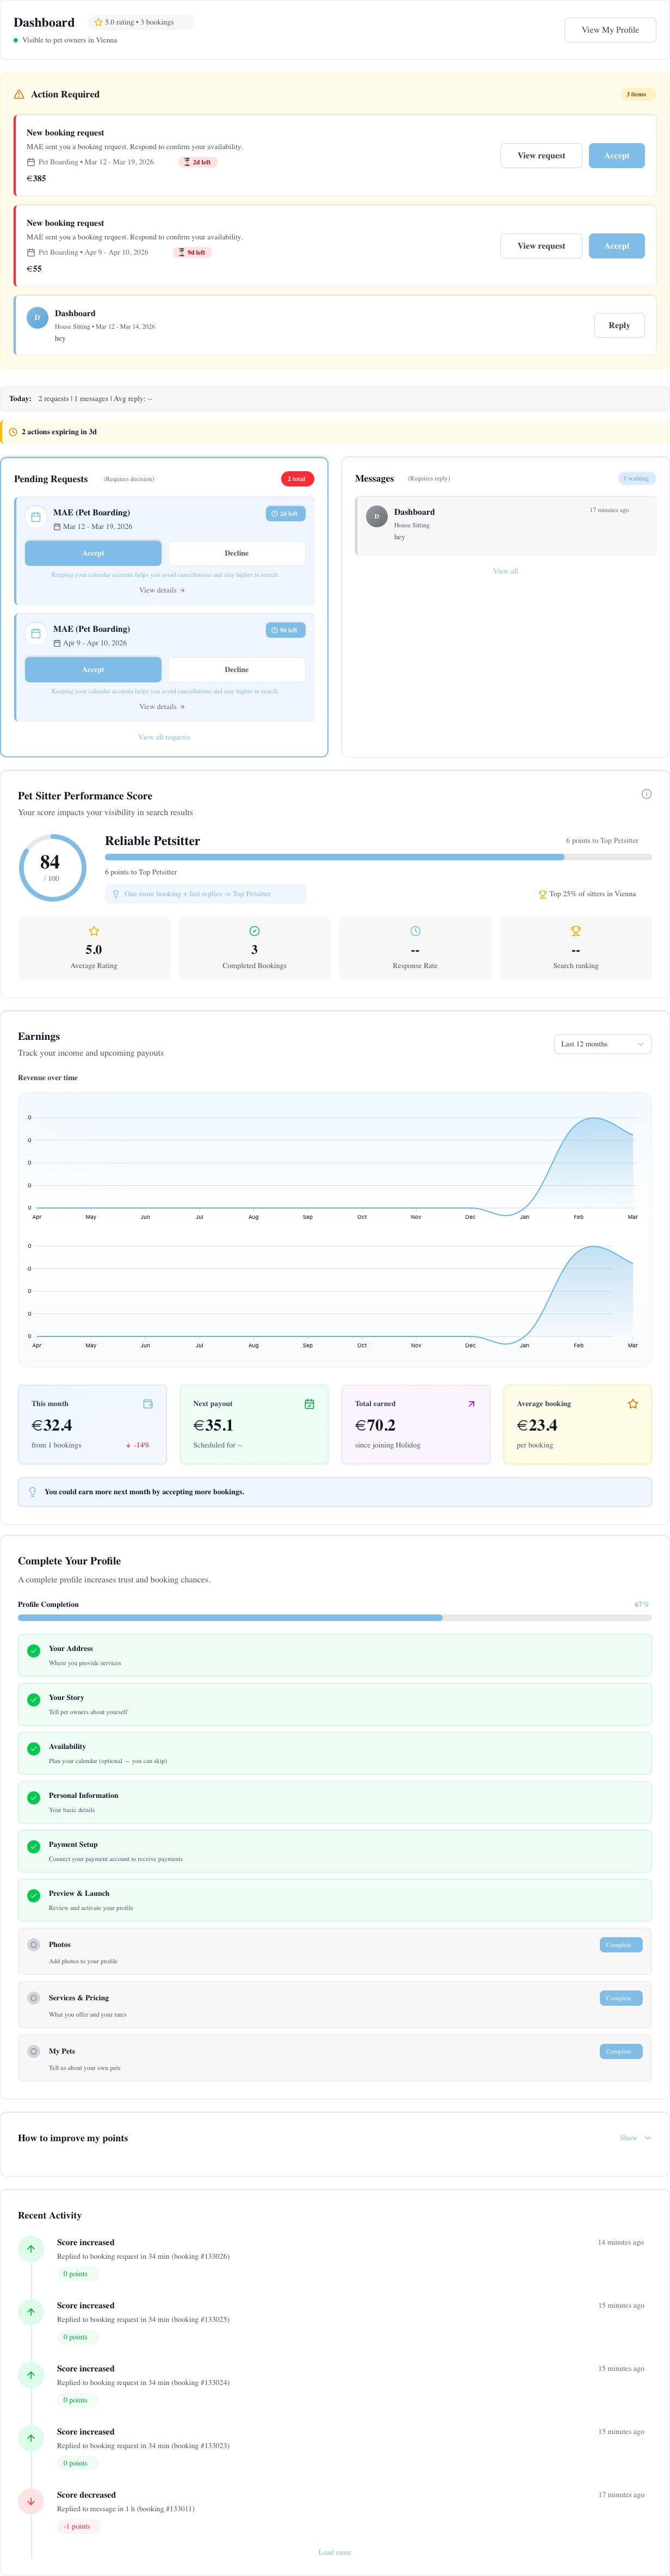Decline the Apr 9 - Apr 10 pending request
The image size is (670, 2576).
[x=236, y=669]
